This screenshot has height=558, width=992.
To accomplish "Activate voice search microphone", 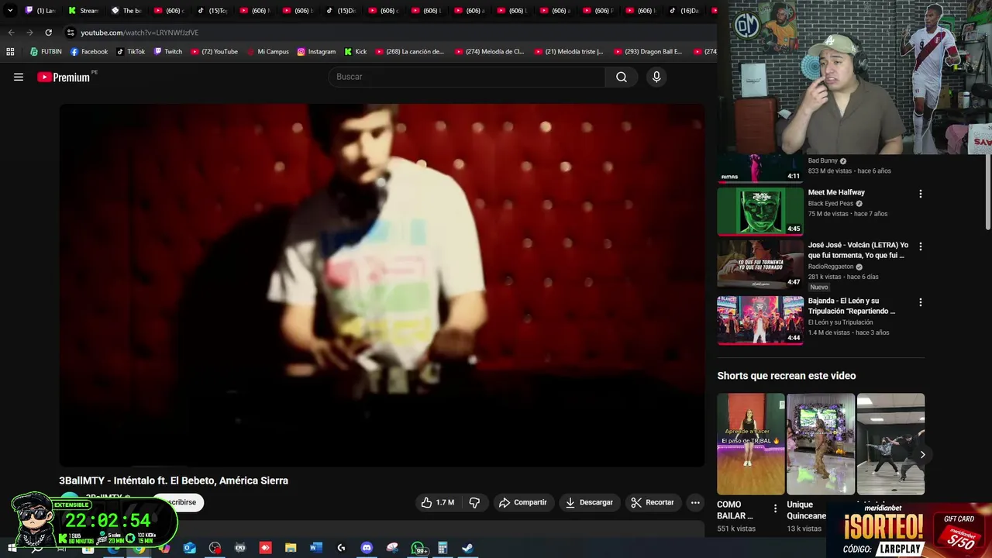I will pyautogui.click(x=656, y=77).
